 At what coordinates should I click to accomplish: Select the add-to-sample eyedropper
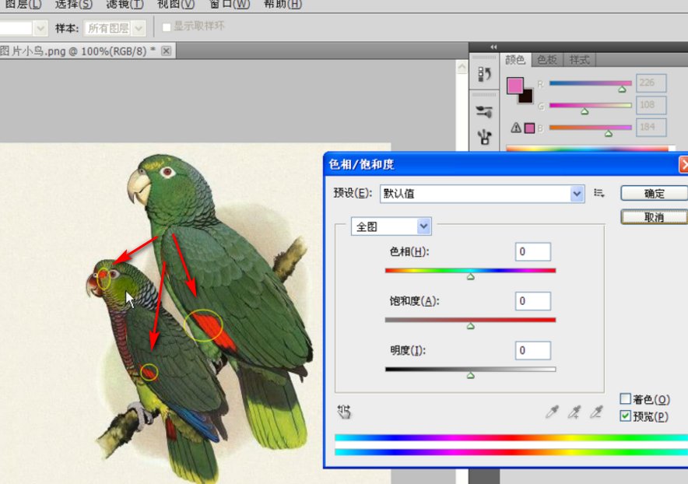click(x=574, y=412)
